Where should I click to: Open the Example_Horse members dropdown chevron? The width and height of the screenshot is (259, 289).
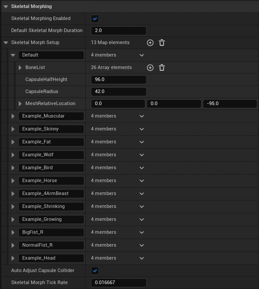pos(142,181)
